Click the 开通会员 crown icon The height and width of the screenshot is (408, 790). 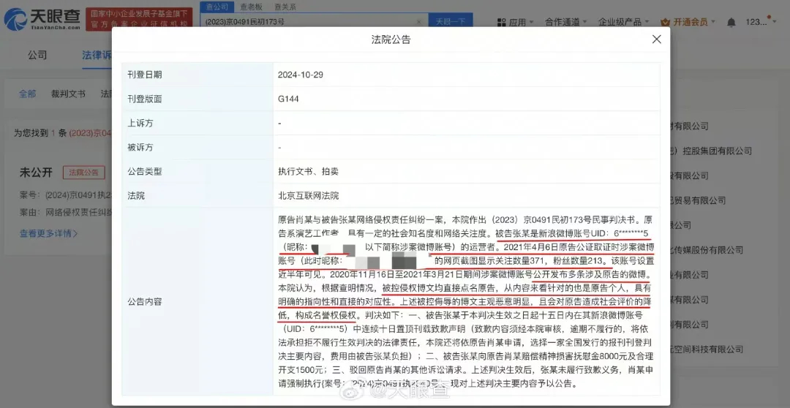tap(665, 23)
